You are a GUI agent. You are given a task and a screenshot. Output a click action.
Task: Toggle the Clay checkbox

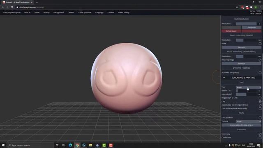[260, 102]
